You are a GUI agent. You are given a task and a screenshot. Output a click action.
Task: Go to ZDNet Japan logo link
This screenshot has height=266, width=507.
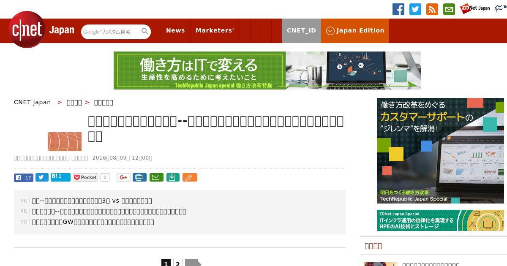tap(475, 8)
